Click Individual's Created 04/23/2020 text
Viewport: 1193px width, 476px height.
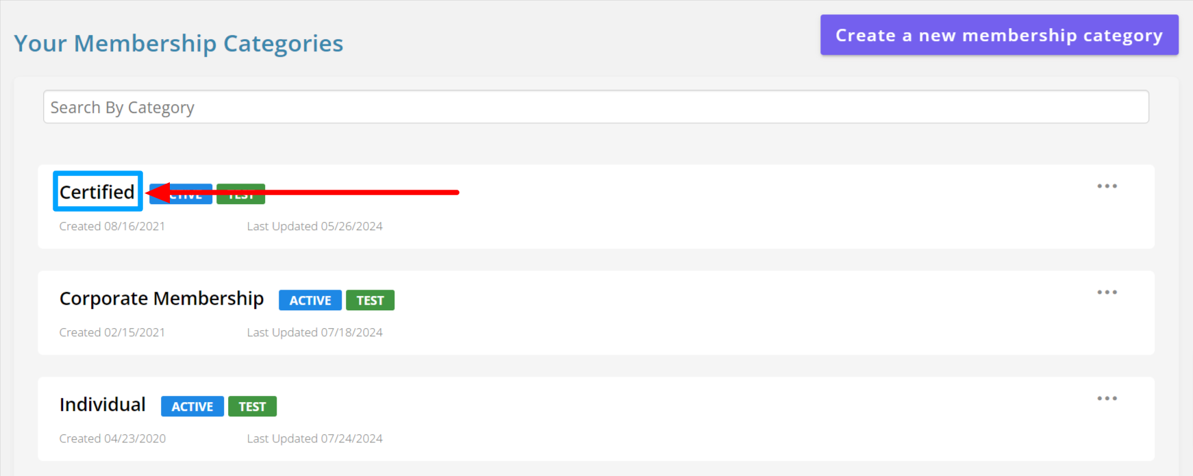tap(112, 439)
